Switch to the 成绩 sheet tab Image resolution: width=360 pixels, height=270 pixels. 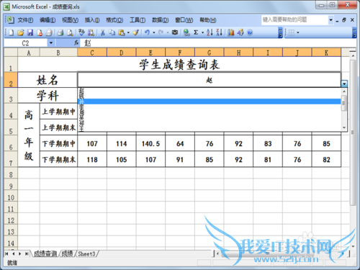pyautogui.click(x=67, y=253)
